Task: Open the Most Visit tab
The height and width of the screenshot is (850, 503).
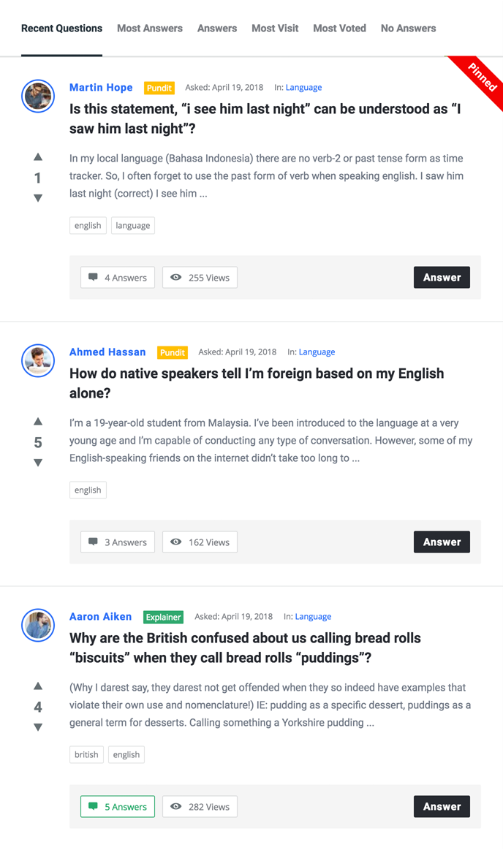Action: pos(275,29)
